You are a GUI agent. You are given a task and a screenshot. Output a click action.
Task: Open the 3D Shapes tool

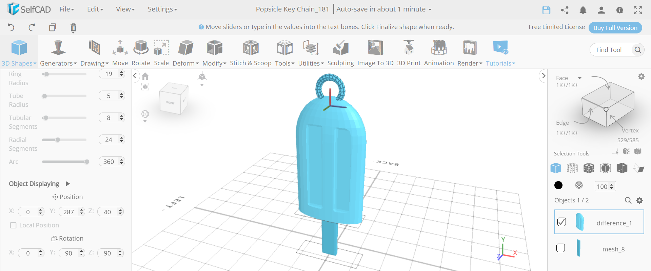pos(19,53)
